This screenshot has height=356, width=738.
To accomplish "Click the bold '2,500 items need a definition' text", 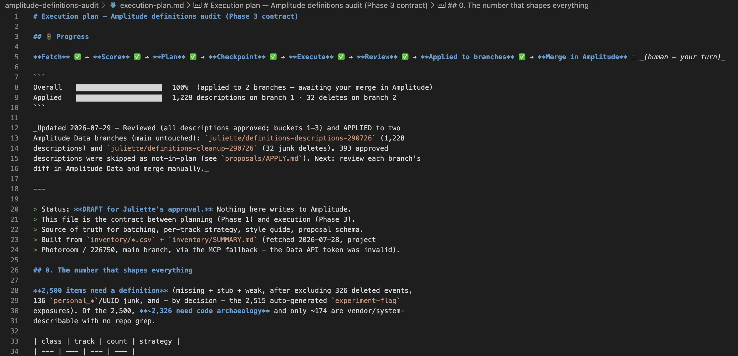I will tap(101, 291).
